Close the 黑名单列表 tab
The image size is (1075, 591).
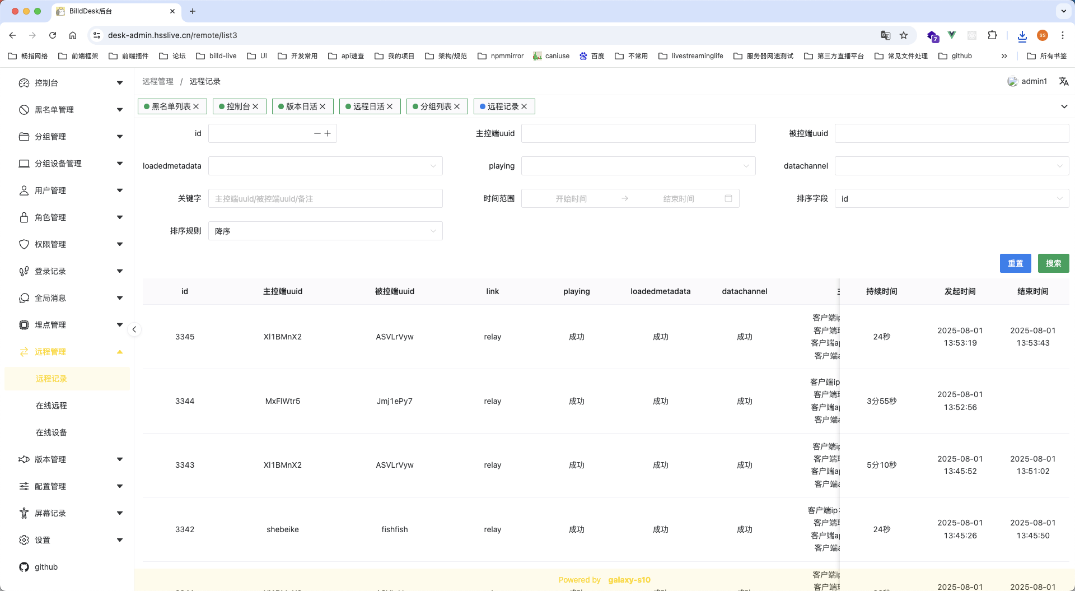pos(196,106)
